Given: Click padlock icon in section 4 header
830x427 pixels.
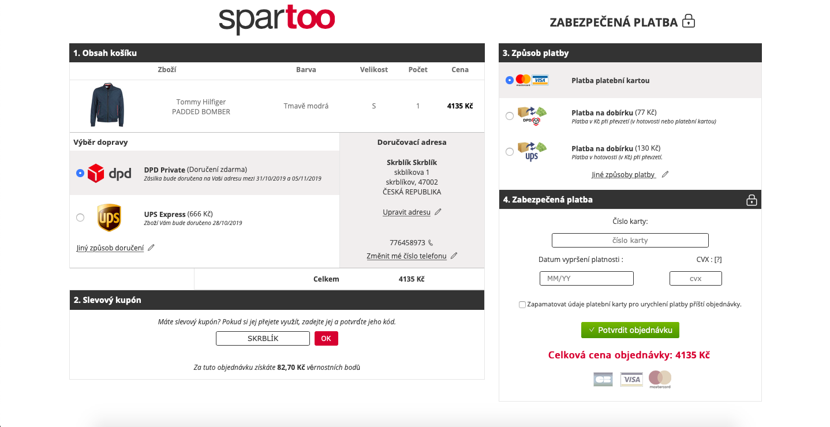Looking at the screenshot, I should (x=752, y=200).
